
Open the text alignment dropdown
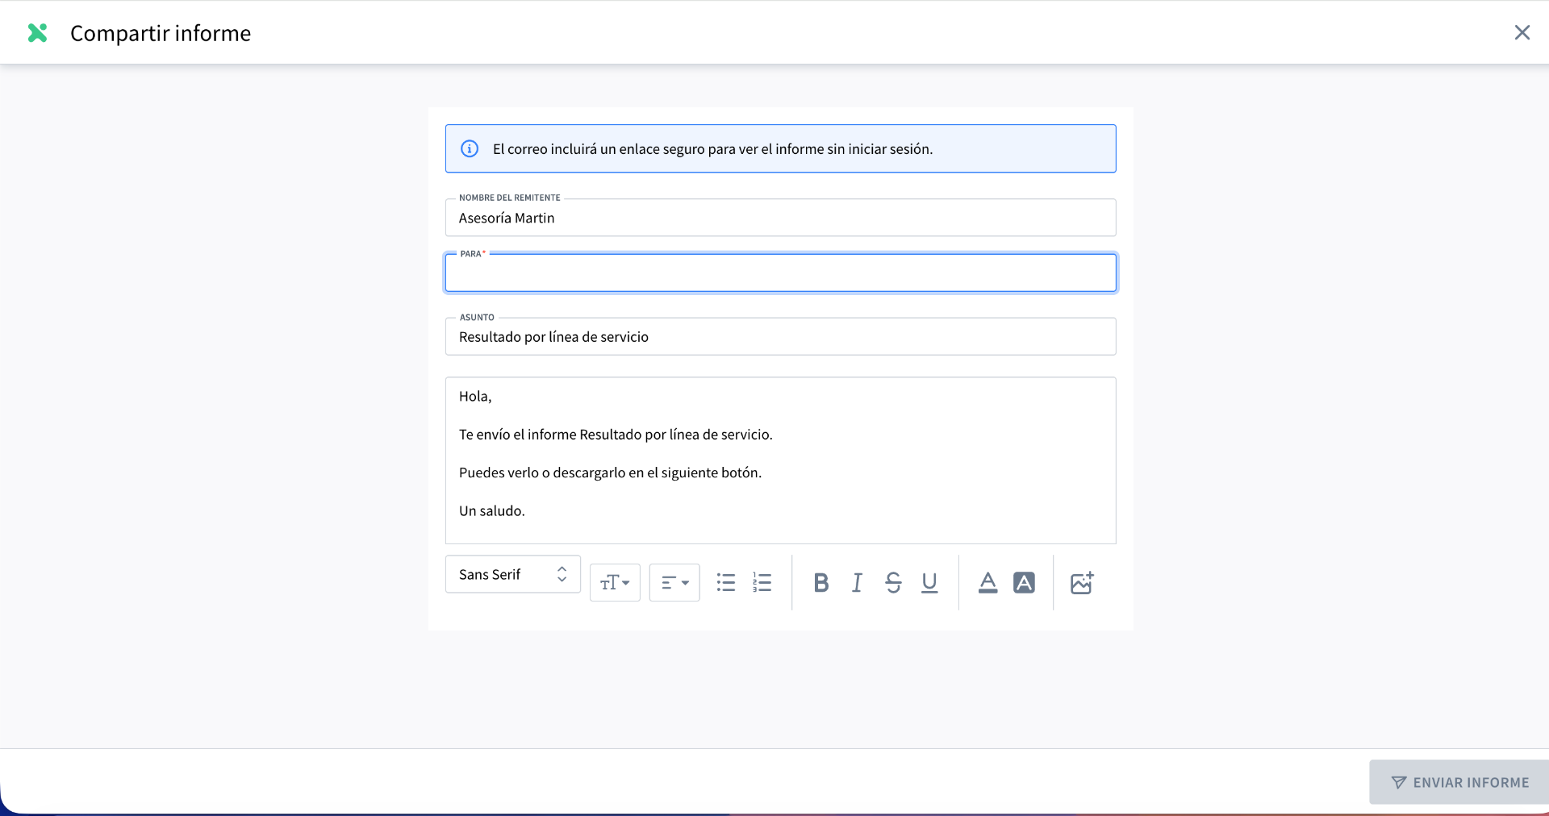tap(674, 582)
